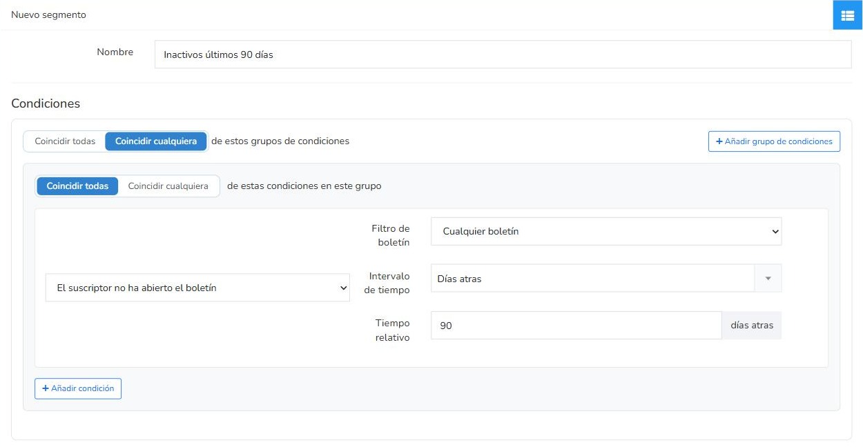Select "Coincidir cualquiera" inside this group
The image size is (863, 447).
168,186
